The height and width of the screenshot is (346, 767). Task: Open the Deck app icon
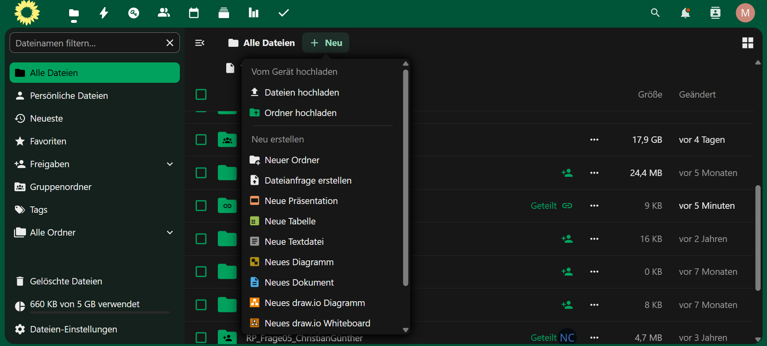[224, 13]
